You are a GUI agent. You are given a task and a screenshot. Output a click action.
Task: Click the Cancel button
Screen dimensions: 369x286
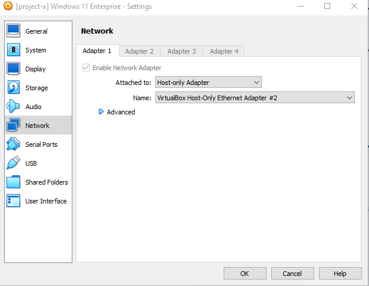pyautogui.click(x=292, y=274)
